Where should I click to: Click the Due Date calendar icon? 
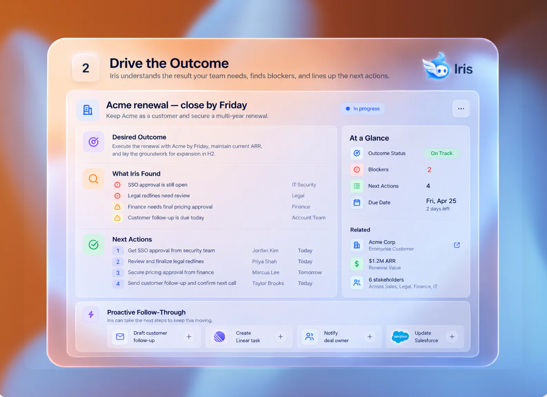(x=357, y=203)
